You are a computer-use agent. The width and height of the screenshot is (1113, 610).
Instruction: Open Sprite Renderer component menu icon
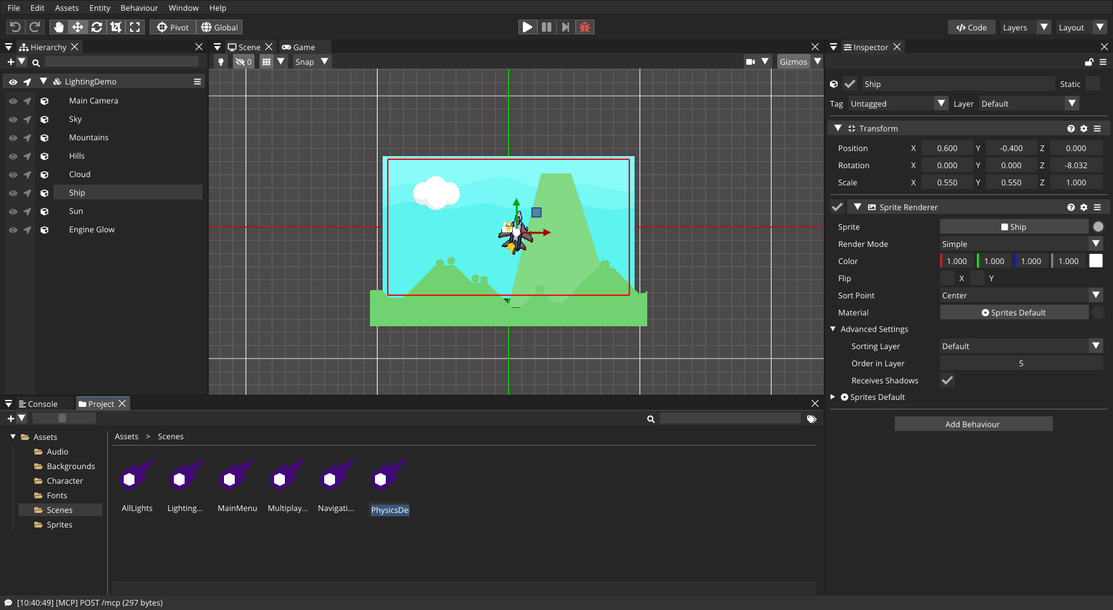pos(1097,207)
